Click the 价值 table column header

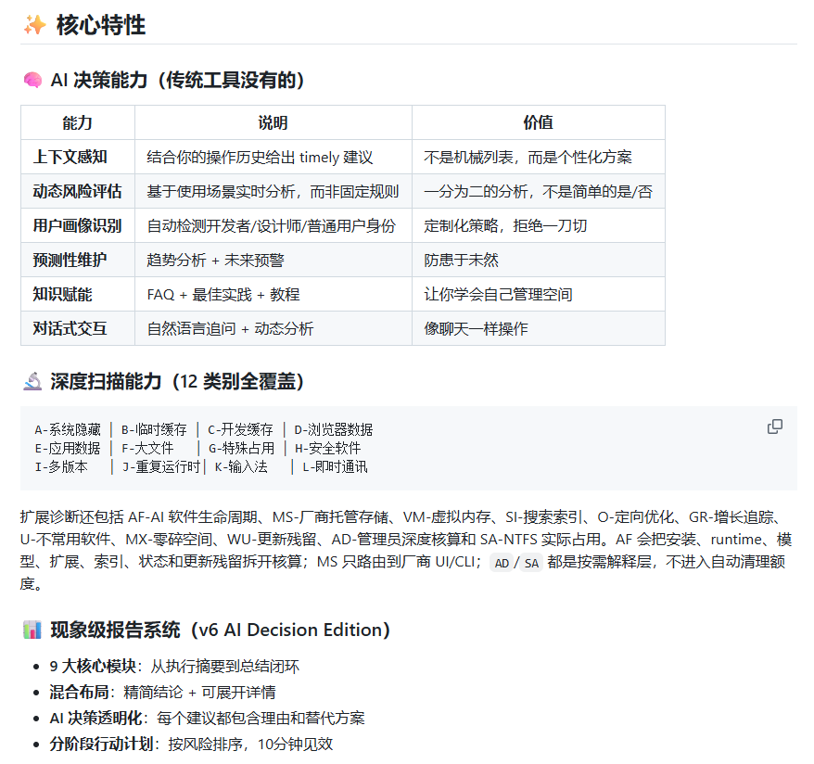tap(539, 122)
